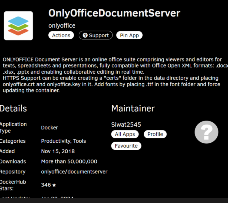Click the maintainer name Siwat2545

(x=126, y=125)
